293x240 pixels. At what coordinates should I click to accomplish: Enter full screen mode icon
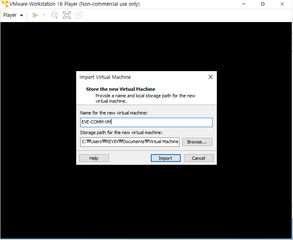point(67,15)
